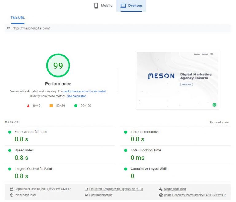The height and width of the screenshot is (202, 236).
Task: Open the Single page load details
Action: pos(175,189)
